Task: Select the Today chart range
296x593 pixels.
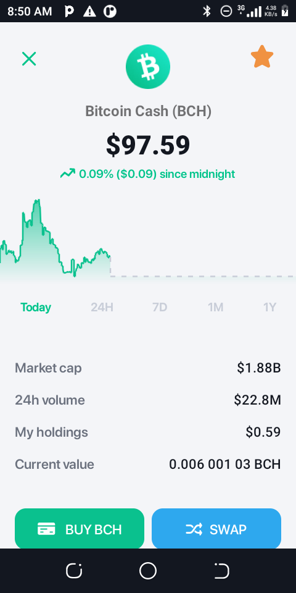Action: tap(36, 307)
